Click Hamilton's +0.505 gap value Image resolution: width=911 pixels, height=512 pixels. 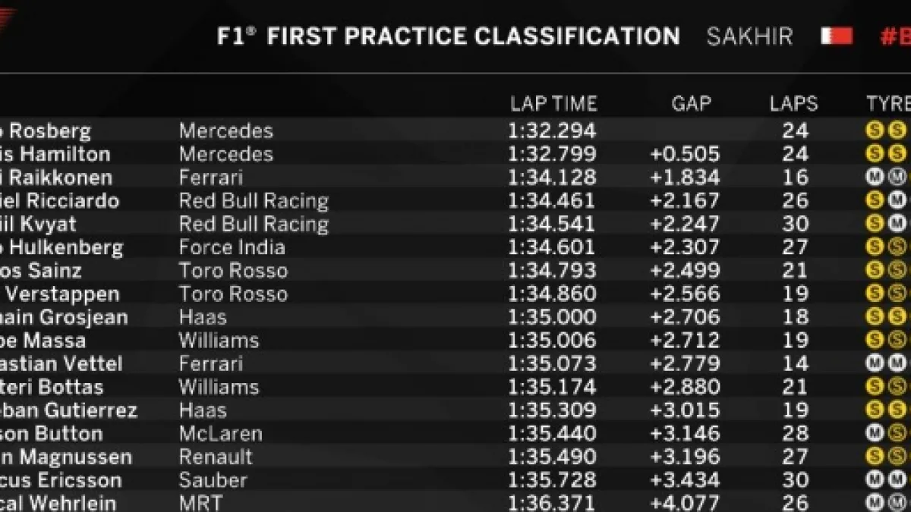click(684, 154)
